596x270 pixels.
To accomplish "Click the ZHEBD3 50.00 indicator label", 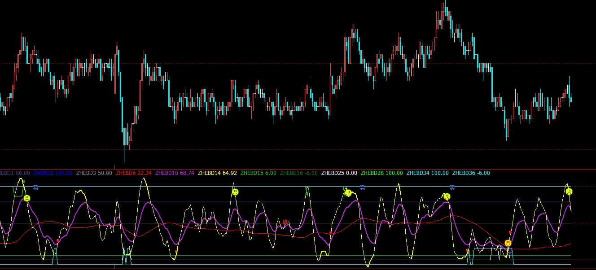I will (94, 173).
